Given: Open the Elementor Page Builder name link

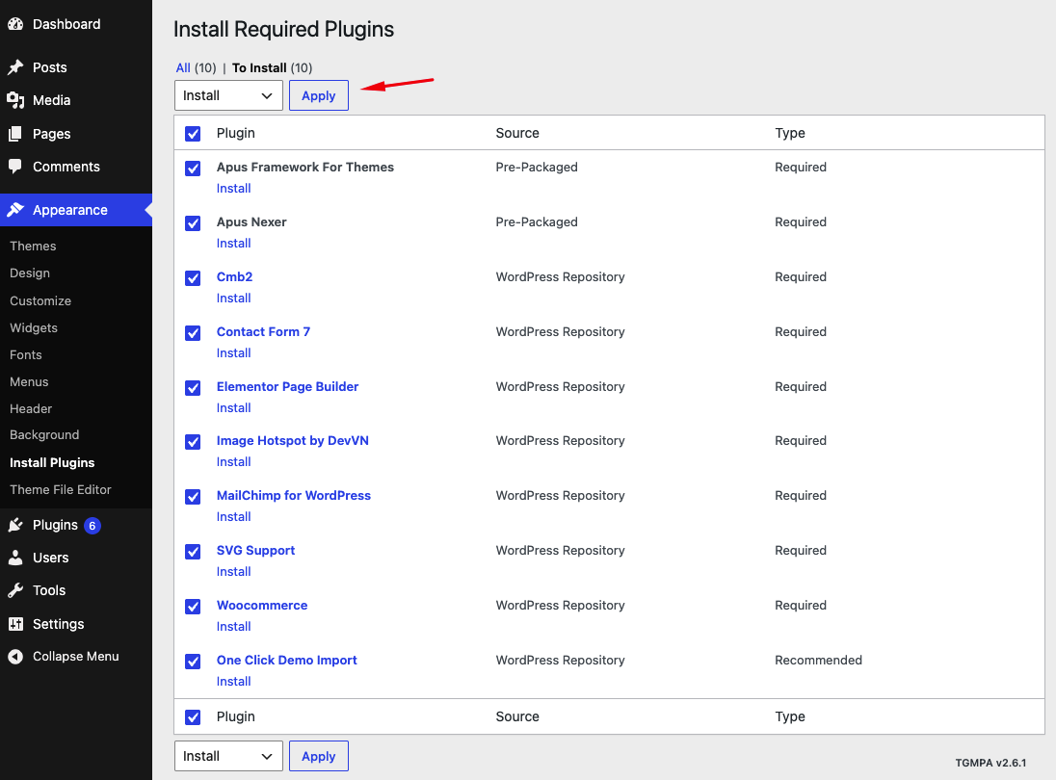Looking at the screenshot, I should click(x=287, y=386).
